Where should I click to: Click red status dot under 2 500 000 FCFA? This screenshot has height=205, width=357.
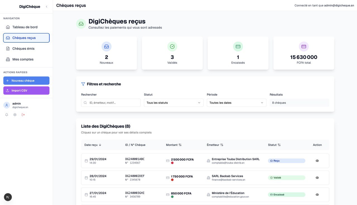pos(172,163)
